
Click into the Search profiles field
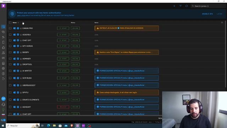(208, 6)
